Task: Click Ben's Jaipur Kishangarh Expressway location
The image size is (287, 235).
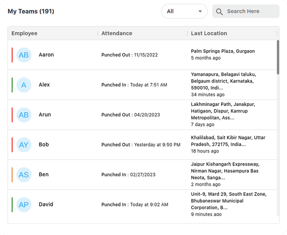Action: point(225,171)
